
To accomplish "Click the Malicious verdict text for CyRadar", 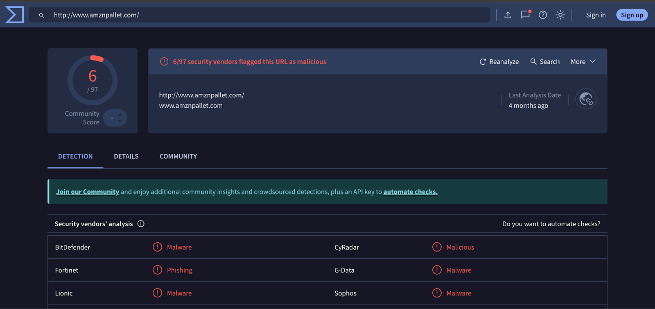I will [x=460, y=247].
